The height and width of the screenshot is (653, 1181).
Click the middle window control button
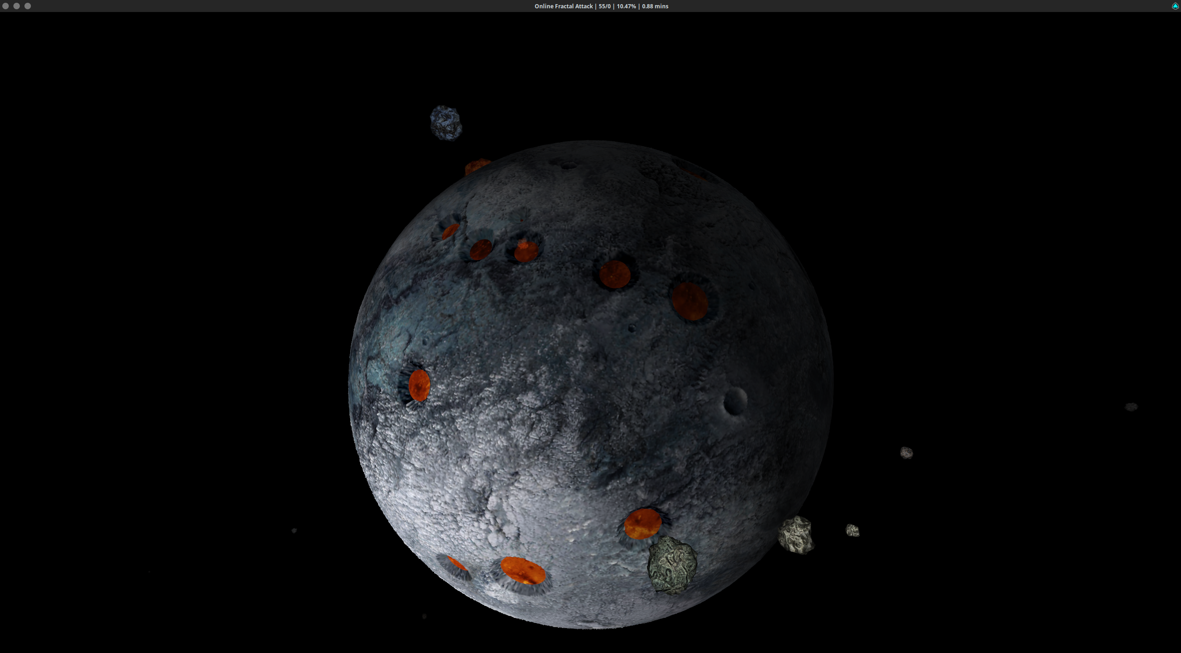point(17,6)
